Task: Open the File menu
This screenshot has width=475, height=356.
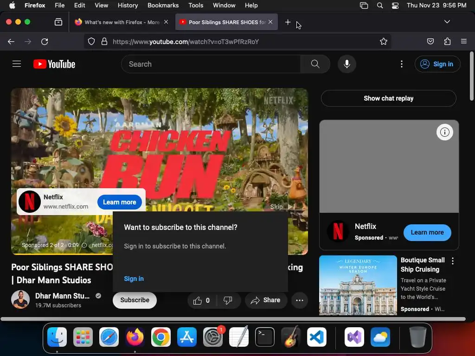Action: (60, 5)
